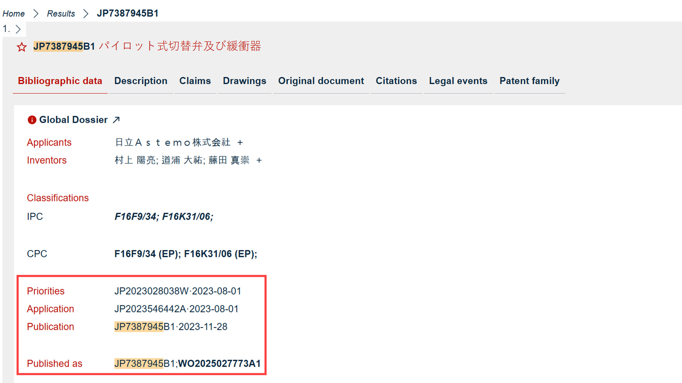Expand inventors list with plus sign

259,160
